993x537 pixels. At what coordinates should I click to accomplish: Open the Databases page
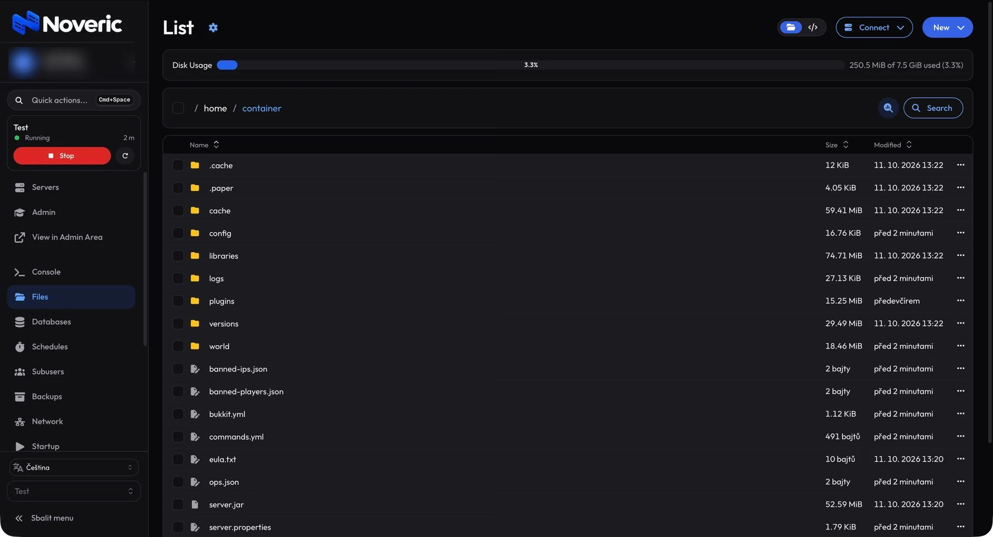(71, 322)
